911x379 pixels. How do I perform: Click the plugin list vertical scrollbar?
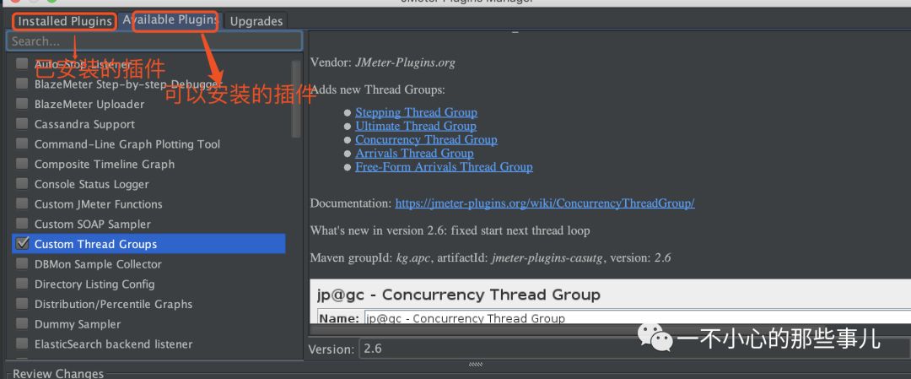[x=296, y=99]
